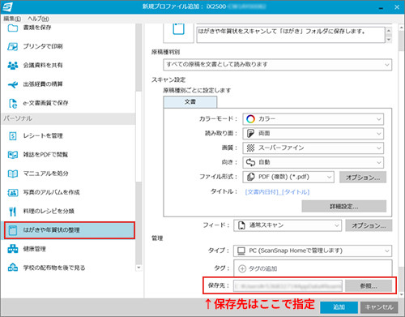Select the プリンタで印刷 printer icon
The height and width of the screenshot is (317, 405).
tap(13, 46)
